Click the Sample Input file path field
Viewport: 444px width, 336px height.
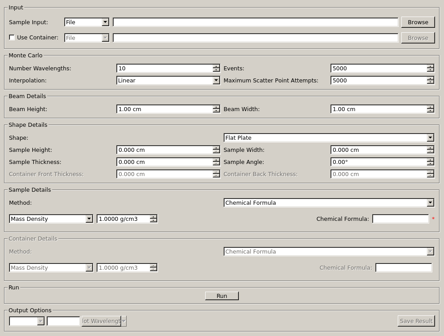pyautogui.click(x=255, y=22)
